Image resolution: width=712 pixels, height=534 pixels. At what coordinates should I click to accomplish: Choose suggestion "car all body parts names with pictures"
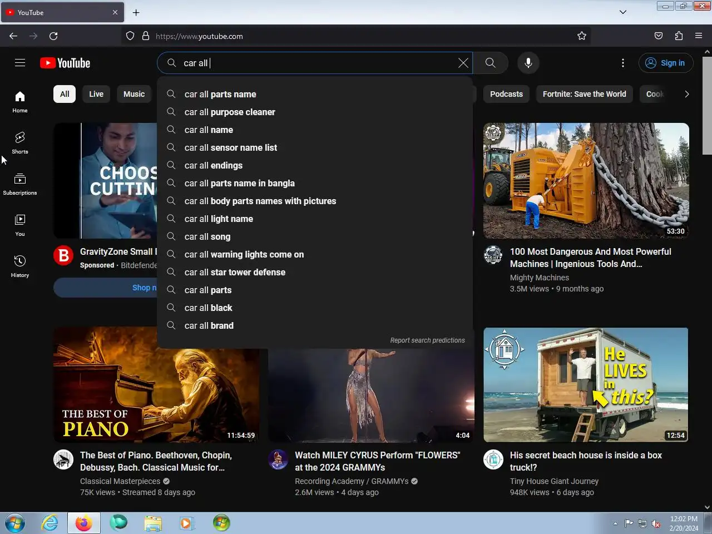pos(315,201)
